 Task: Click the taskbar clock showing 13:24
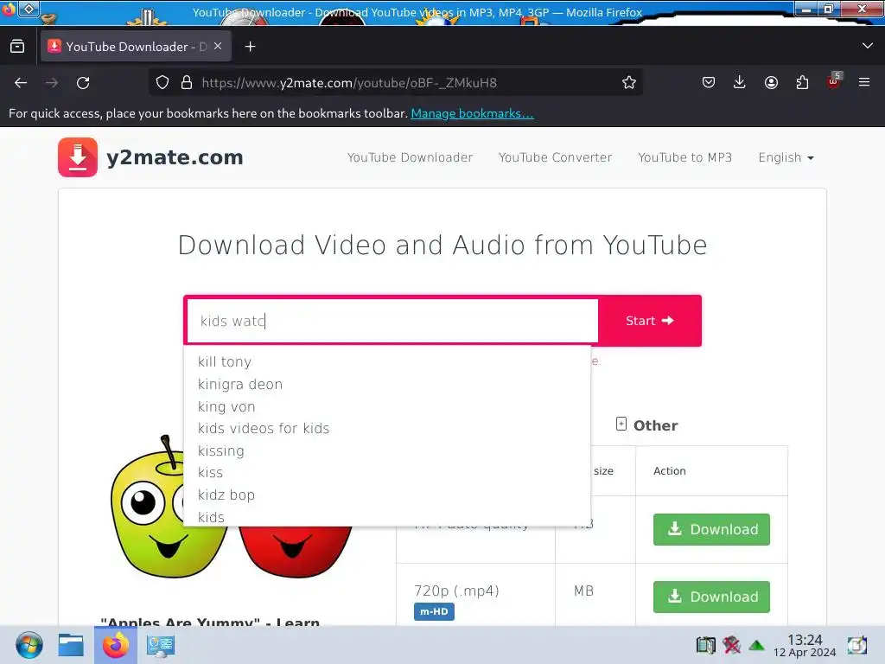pos(805,645)
